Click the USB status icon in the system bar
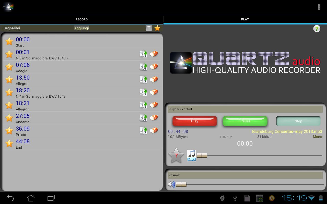Screen dimensions: 327x204 coord(235,198)
